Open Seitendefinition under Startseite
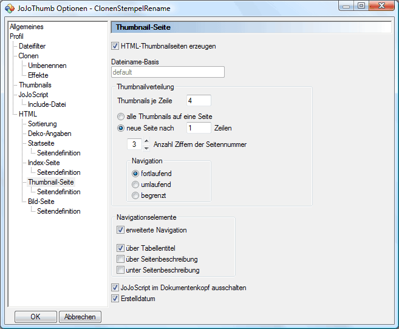Viewport: 399px width, 329px height. pos(59,153)
